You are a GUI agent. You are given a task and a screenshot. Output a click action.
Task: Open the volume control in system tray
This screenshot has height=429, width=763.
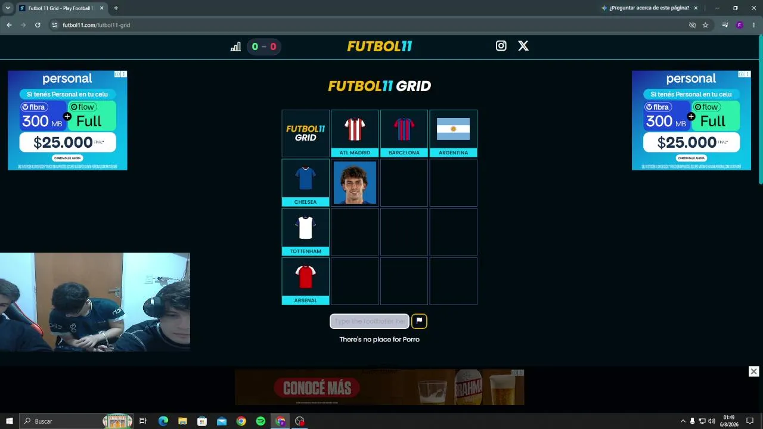[x=711, y=421]
